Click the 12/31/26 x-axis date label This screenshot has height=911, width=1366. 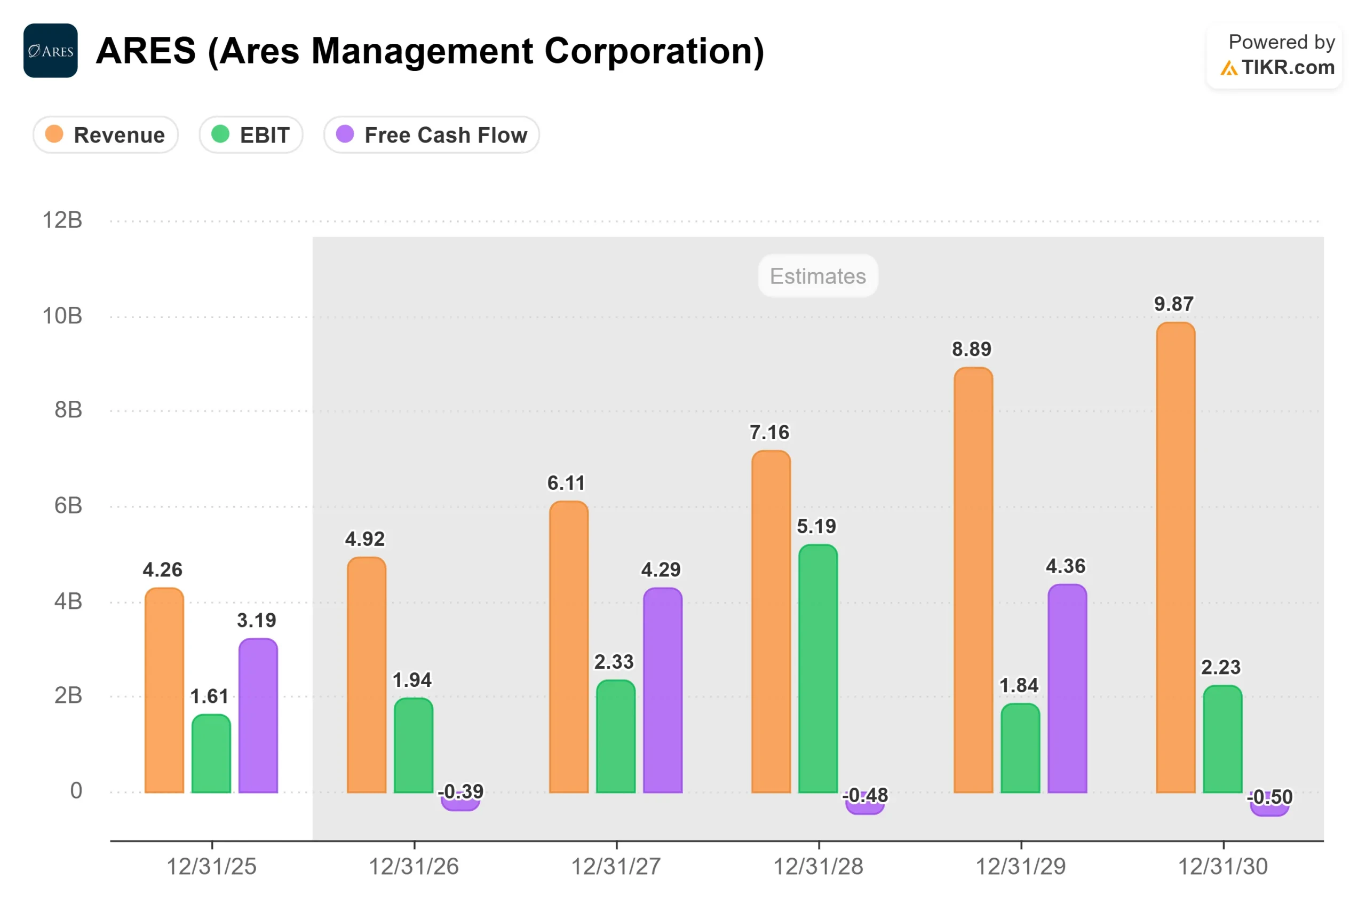[x=414, y=866]
